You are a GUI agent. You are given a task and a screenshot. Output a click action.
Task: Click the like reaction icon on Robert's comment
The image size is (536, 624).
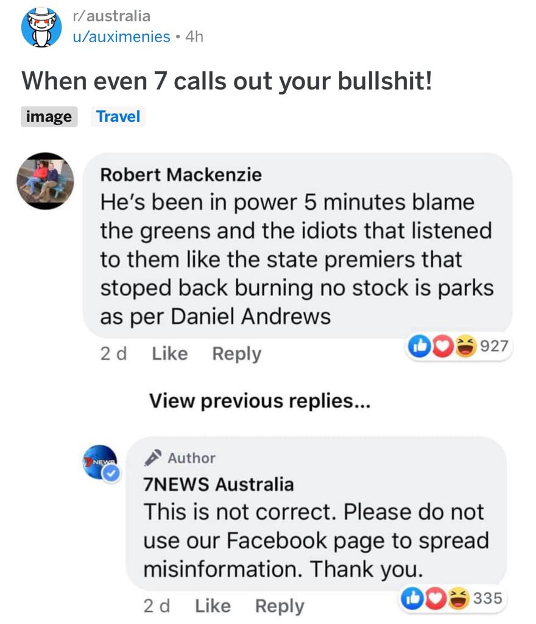click(x=420, y=347)
